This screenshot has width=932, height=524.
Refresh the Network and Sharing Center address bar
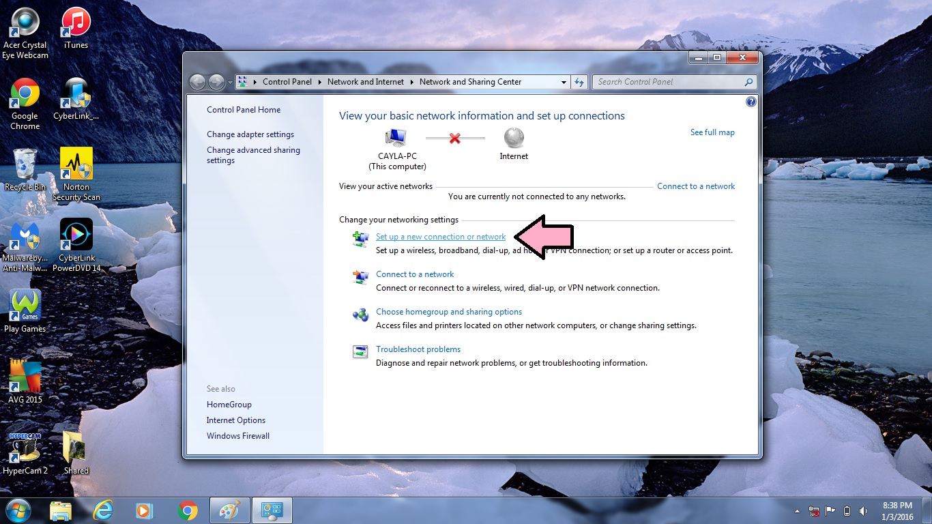point(579,82)
